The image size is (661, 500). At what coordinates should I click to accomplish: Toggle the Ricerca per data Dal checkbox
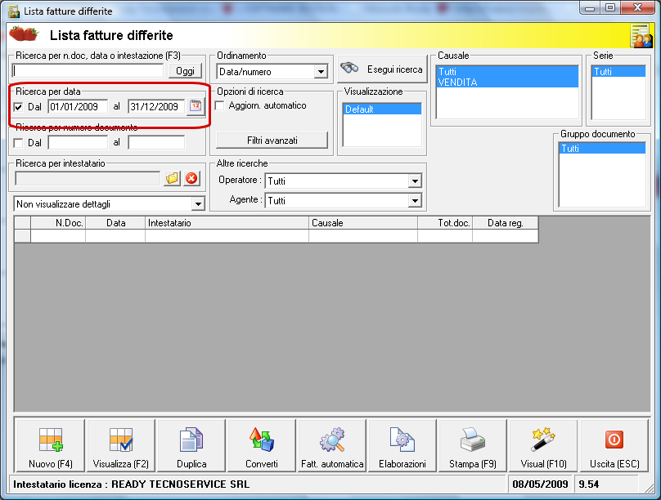point(18,107)
